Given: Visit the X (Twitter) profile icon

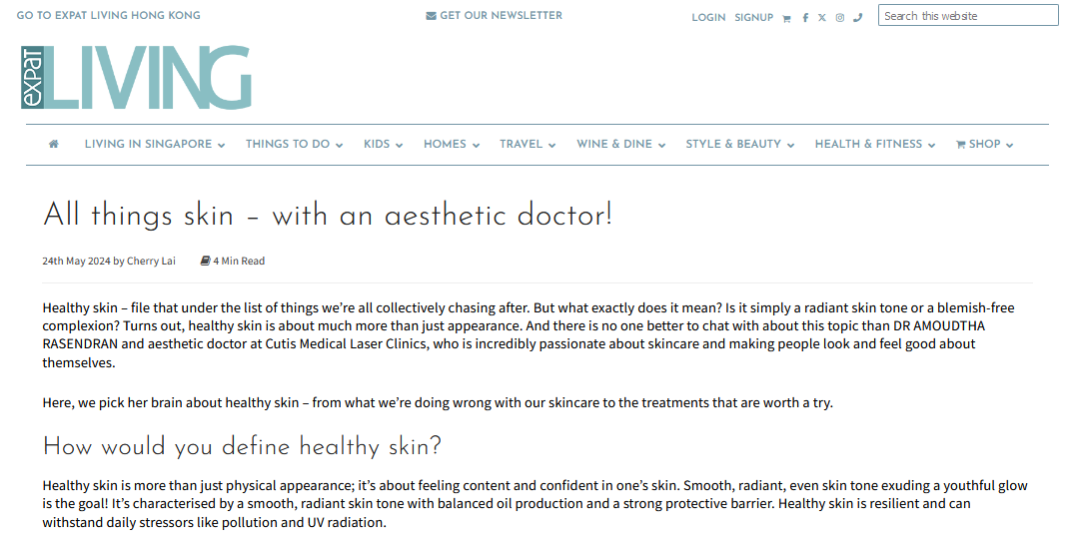Looking at the screenshot, I should 822,18.
